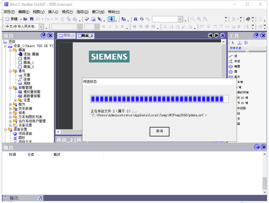
Task: Pin the 项目 panel with the pushpin
Action: point(44,36)
